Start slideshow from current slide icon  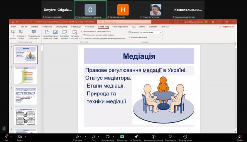click(21, 32)
